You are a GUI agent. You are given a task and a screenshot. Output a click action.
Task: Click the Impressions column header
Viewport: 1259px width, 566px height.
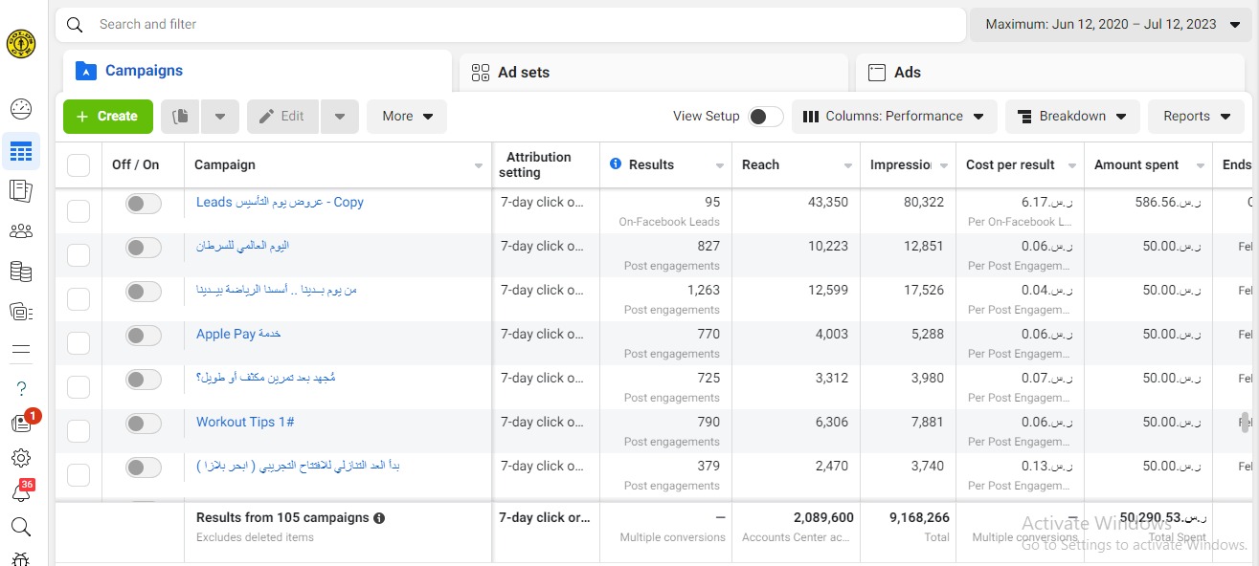click(x=901, y=165)
